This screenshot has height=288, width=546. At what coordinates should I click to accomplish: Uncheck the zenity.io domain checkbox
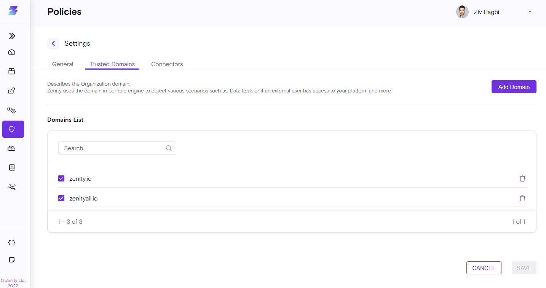coord(61,178)
